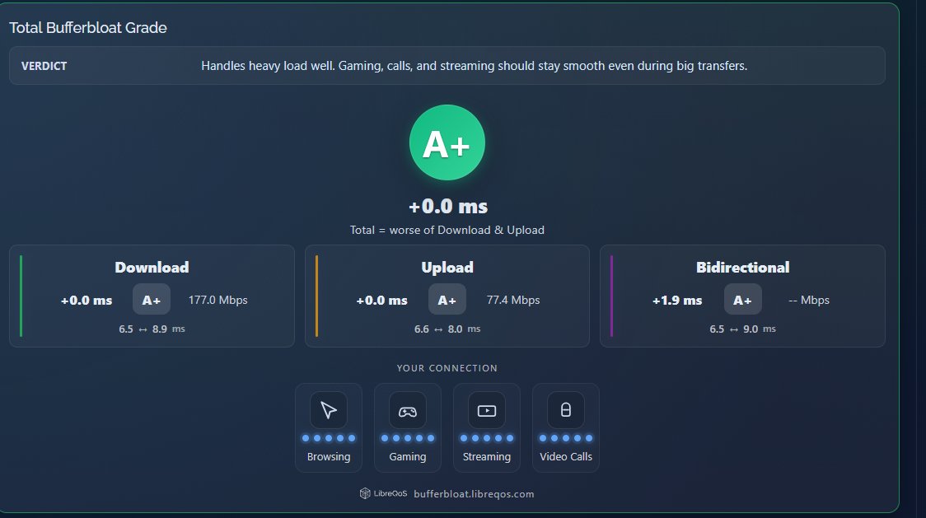Click the Total Bufferbloat Grade heading
Image resolution: width=926 pixels, height=518 pixels.
pyautogui.click(x=88, y=27)
